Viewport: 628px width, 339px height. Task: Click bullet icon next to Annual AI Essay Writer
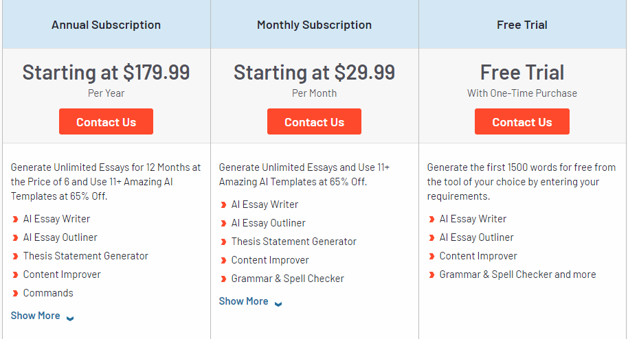point(16,220)
